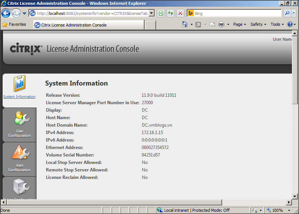Click the Home icon in command bar

(x=185, y=25)
